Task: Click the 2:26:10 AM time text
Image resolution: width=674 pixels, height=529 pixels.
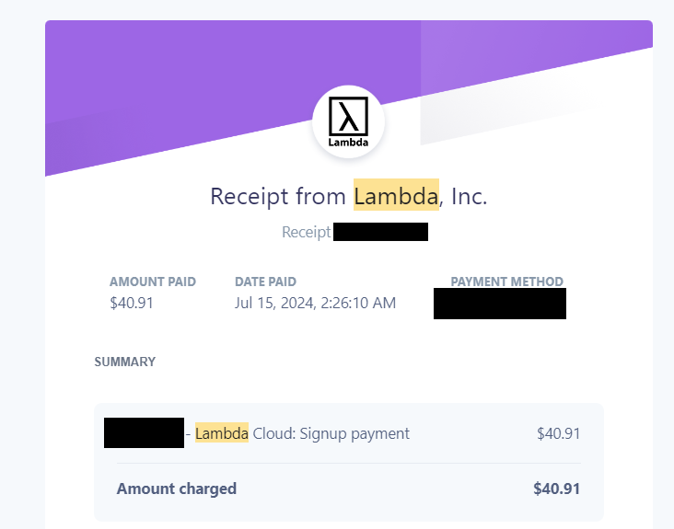Action: point(358,303)
